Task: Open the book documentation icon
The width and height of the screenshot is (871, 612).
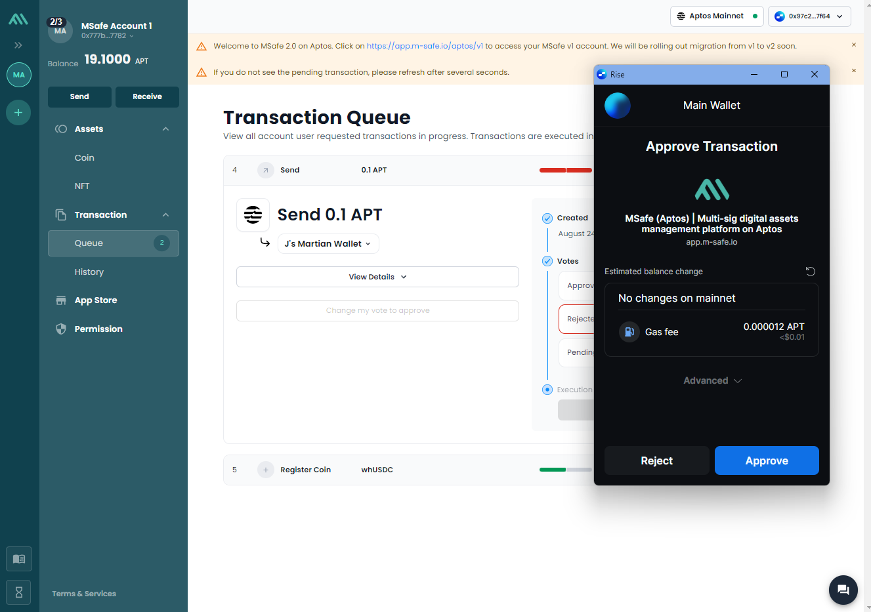Action: point(19,559)
